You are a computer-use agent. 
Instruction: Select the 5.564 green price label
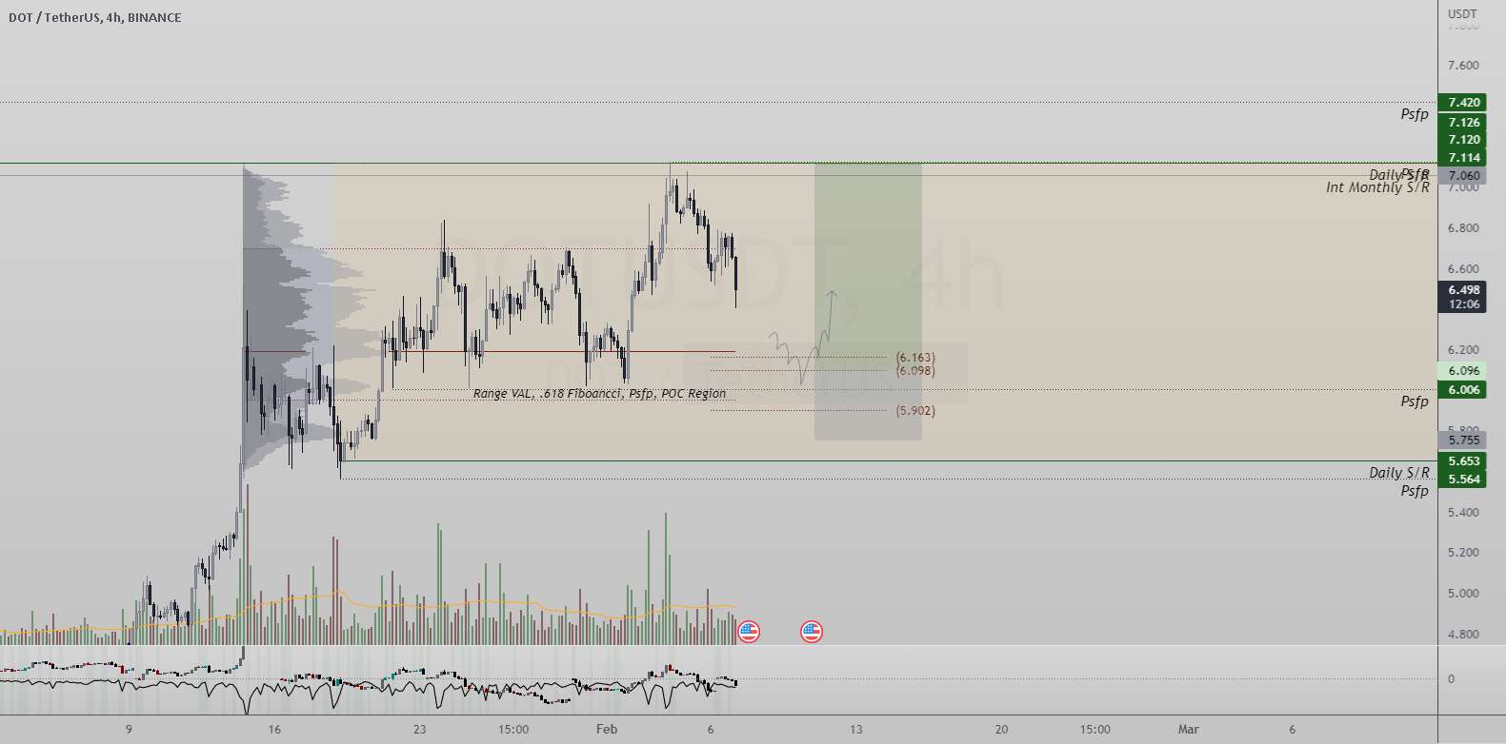tap(1462, 479)
